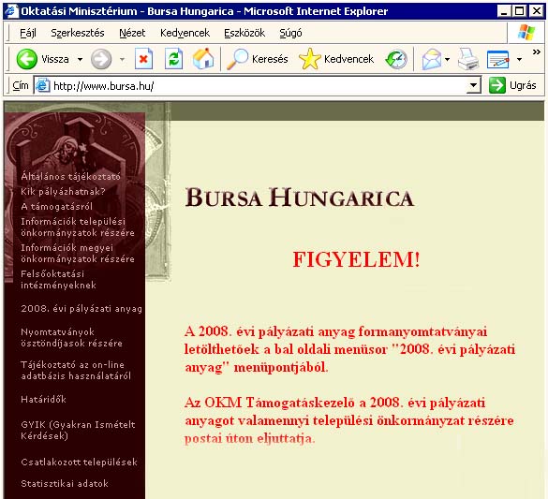Go to the home page icon
This screenshot has width=548, height=499.
point(203,58)
